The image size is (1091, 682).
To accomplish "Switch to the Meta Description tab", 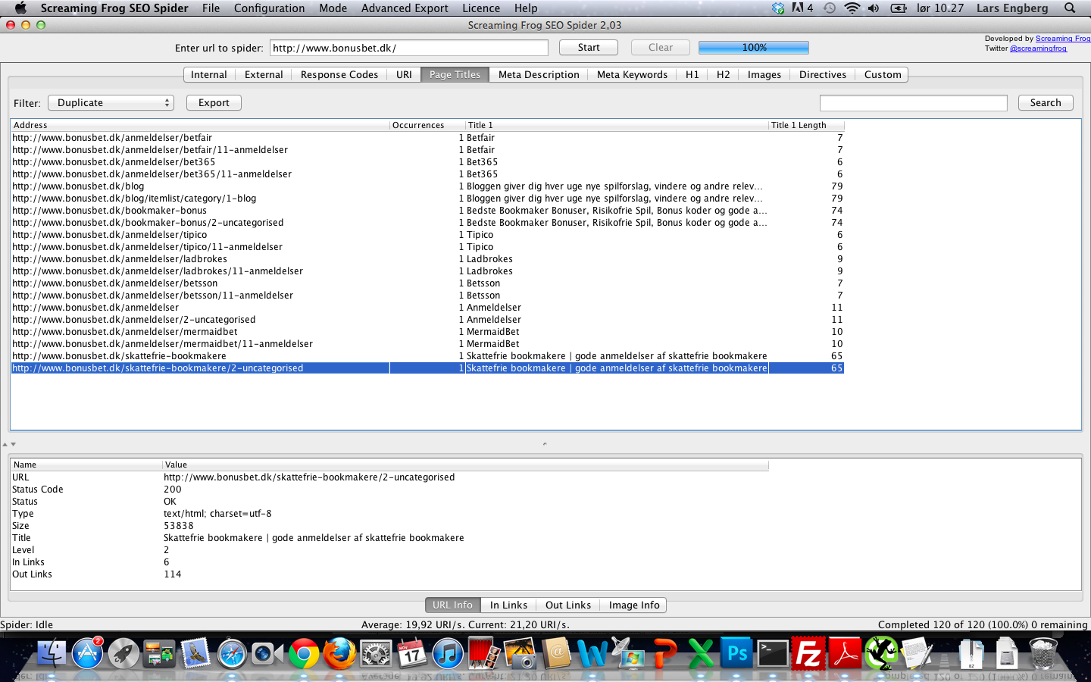I will [539, 74].
